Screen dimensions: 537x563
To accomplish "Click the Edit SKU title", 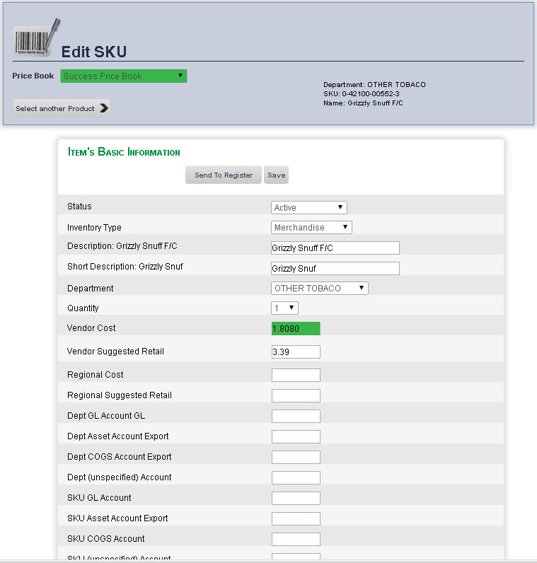I will click(x=94, y=52).
